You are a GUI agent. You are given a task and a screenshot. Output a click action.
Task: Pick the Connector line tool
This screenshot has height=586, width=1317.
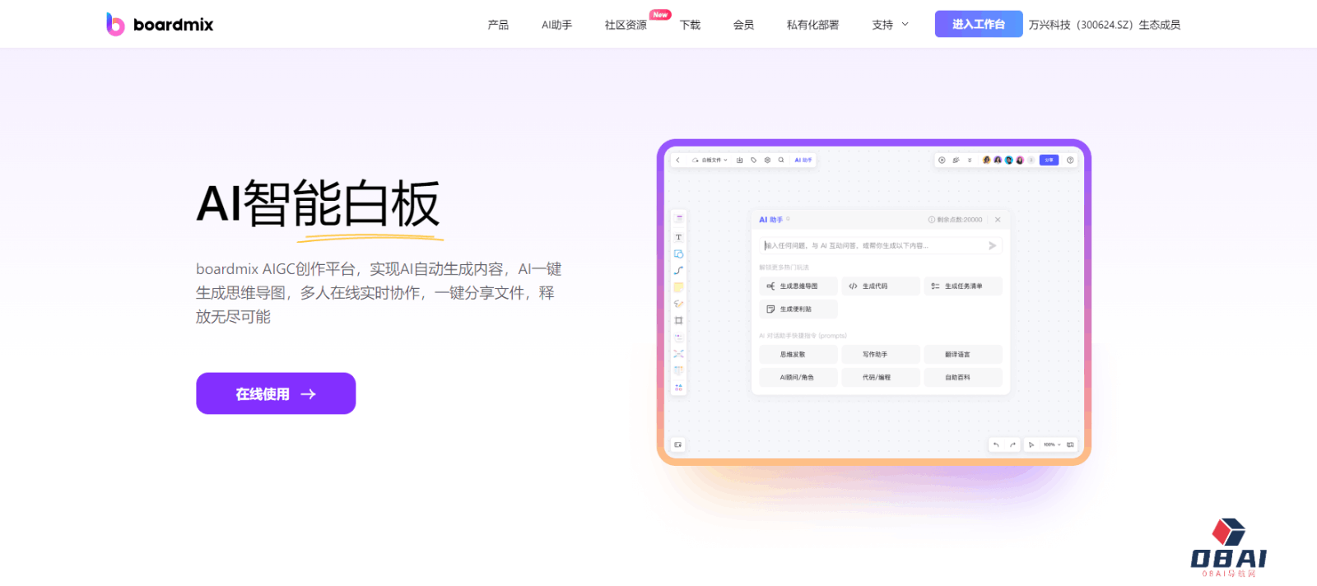coord(678,270)
